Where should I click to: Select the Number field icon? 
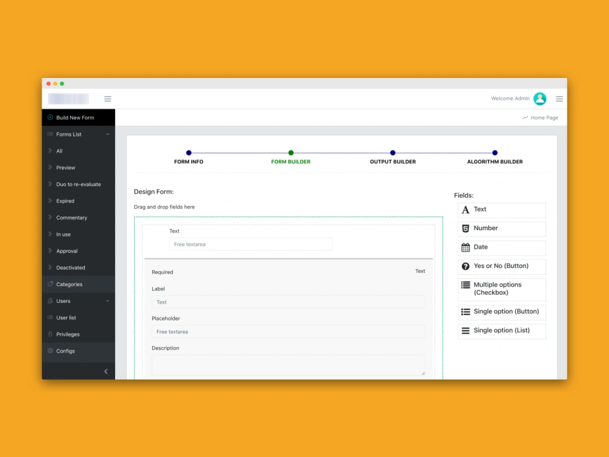coord(465,229)
